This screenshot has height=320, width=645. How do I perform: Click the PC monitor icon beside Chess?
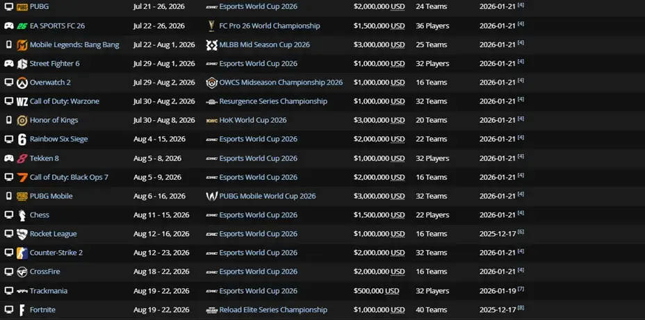8,215
